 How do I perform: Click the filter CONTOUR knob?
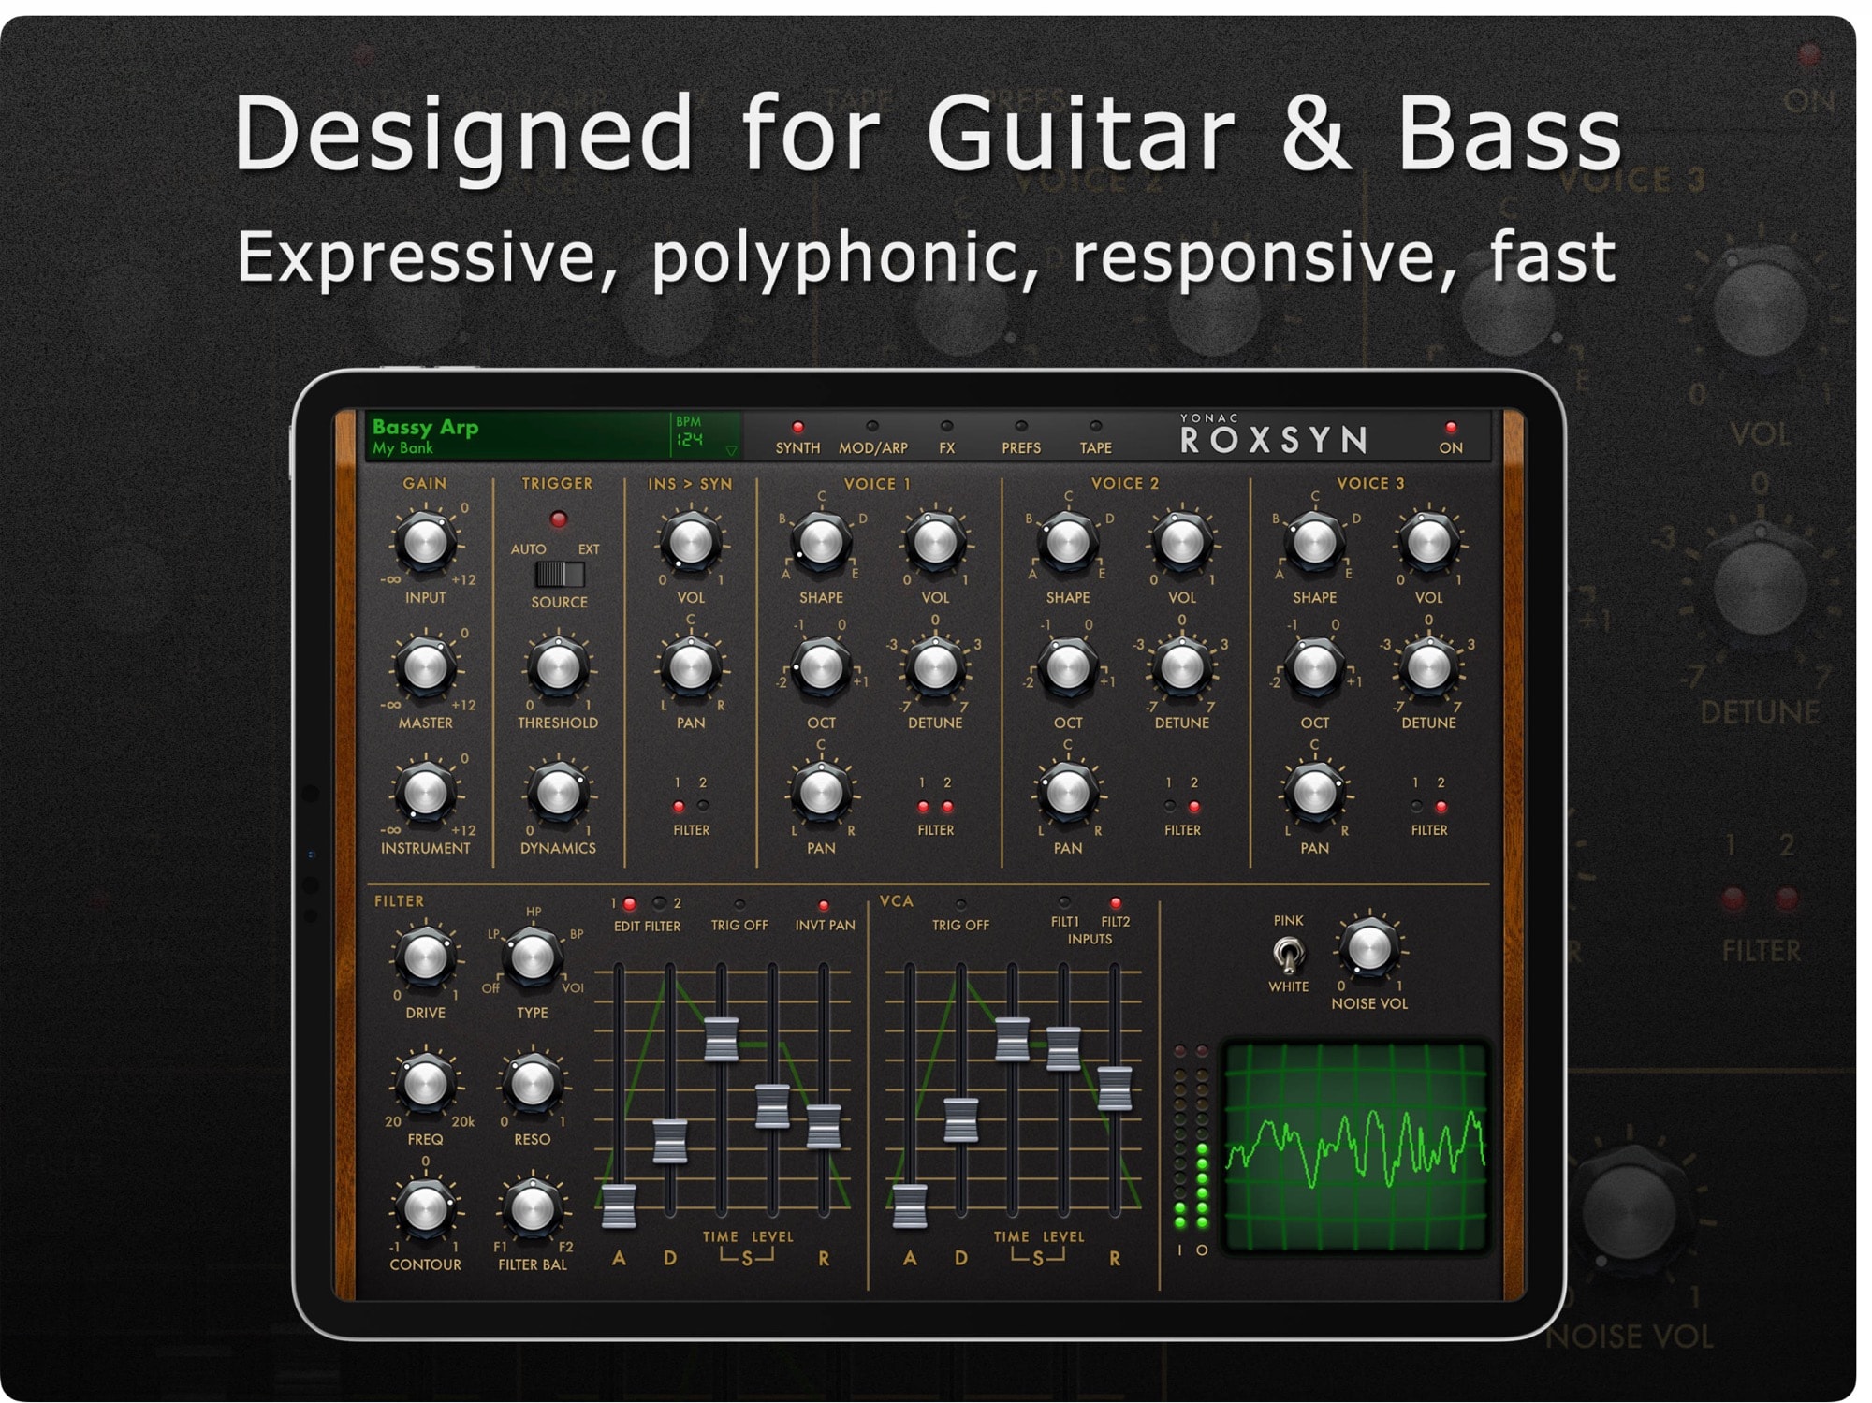click(425, 1209)
